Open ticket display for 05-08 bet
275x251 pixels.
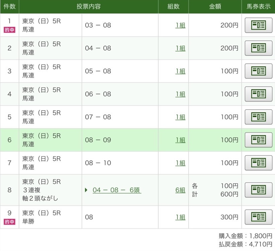click(x=259, y=71)
